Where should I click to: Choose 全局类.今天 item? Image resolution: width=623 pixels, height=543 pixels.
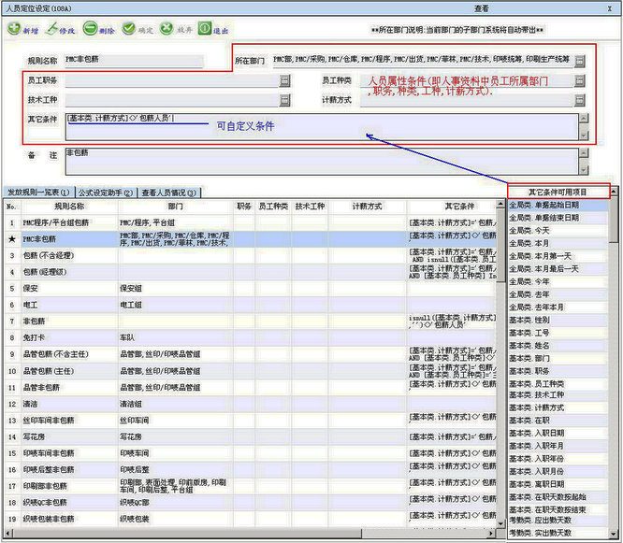pyautogui.click(x=558, y=231)
